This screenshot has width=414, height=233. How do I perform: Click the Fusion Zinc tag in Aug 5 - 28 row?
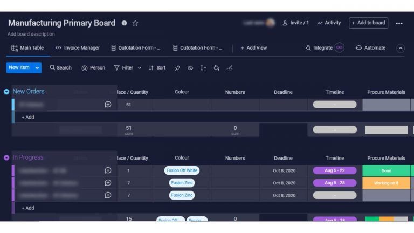(182, 183)
